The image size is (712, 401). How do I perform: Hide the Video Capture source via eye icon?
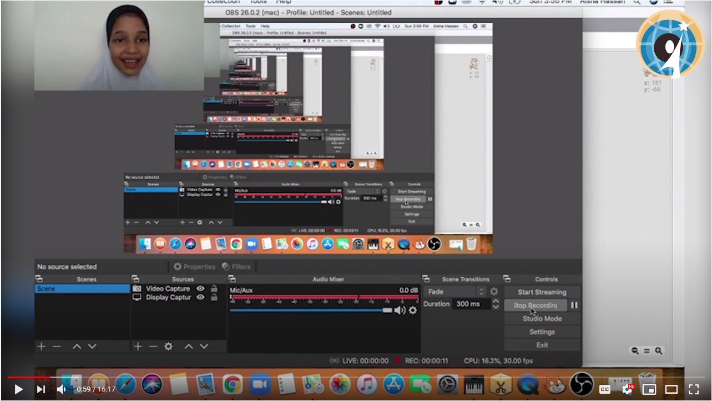pyautogui.click(x=200, y=288)
